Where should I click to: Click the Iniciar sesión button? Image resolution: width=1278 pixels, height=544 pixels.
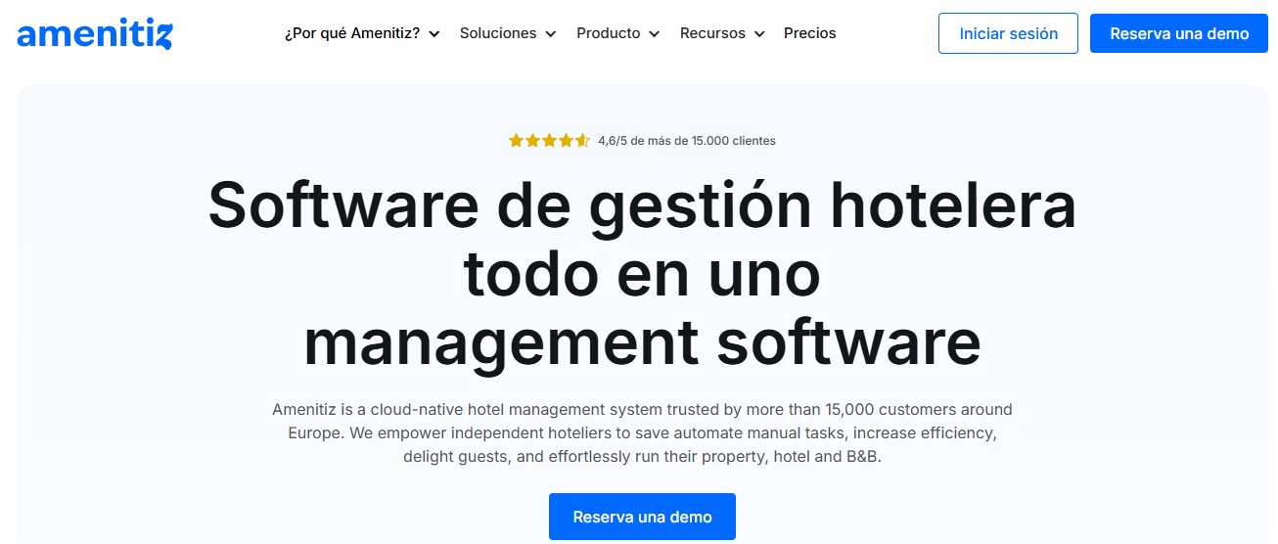point(1008,33)
